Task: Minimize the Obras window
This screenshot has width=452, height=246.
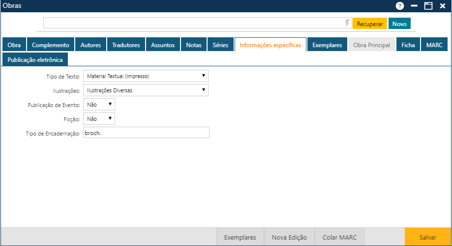Action: [x=414, y=6]
